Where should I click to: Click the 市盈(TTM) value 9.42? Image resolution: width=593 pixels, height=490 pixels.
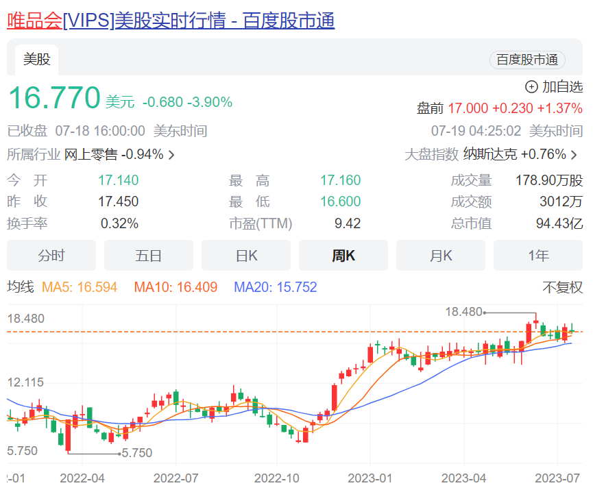coord(348,223)
